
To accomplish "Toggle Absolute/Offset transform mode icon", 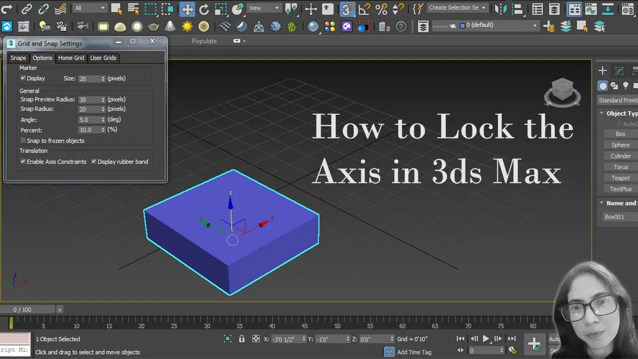I will [256, 339].
